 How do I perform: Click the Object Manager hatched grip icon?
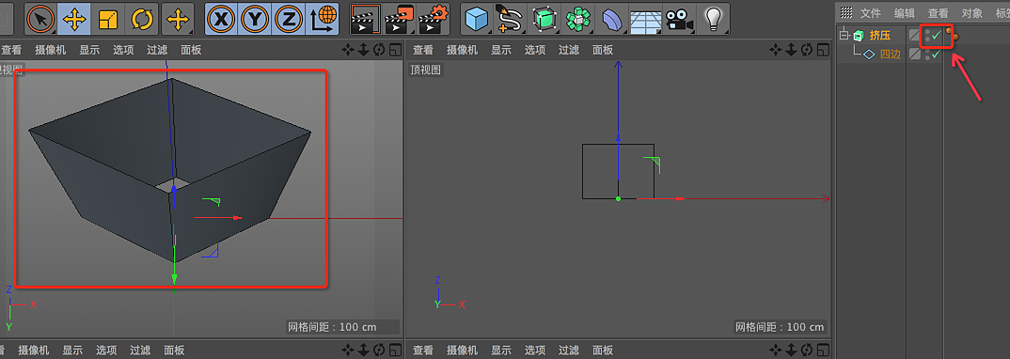coord(847,13)
